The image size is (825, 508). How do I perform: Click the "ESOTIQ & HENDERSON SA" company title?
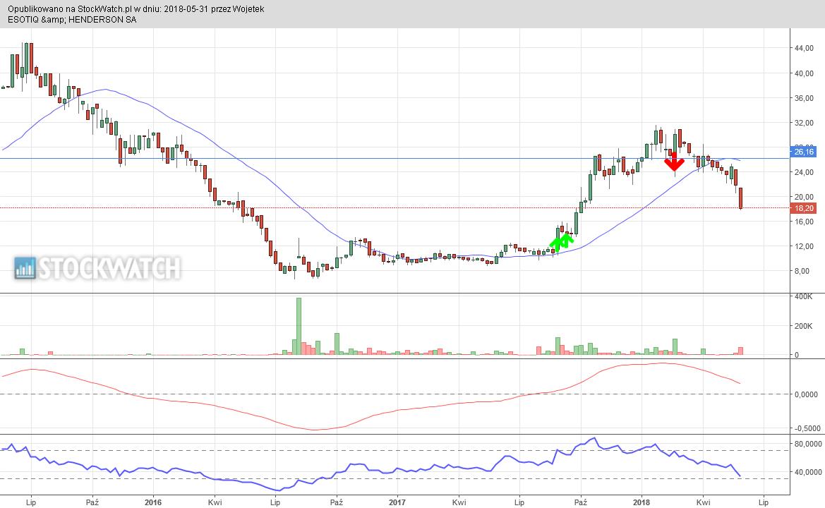pos(71,20)
